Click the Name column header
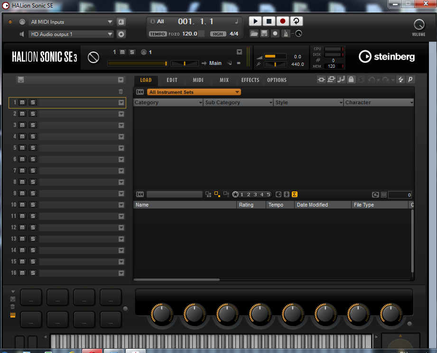 click(185, 205)
